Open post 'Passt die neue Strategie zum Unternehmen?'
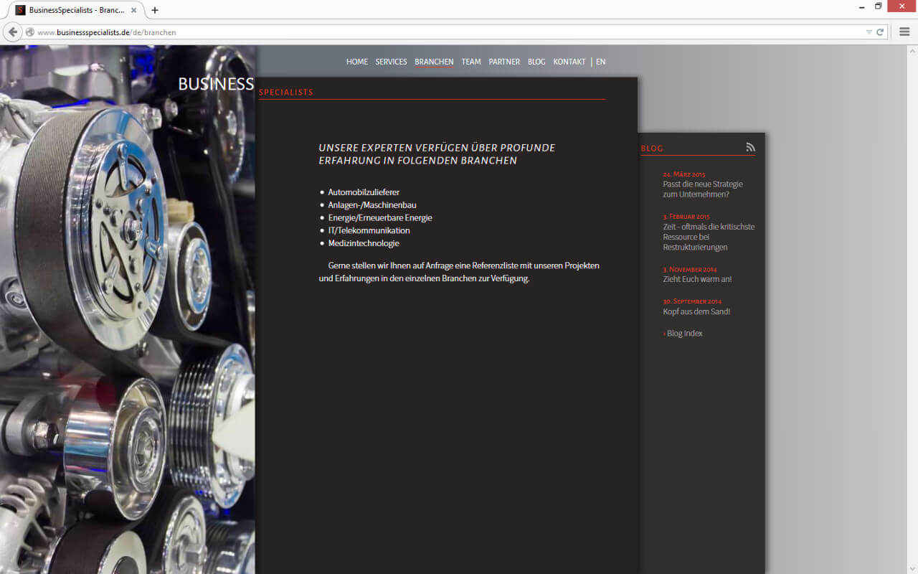The height and width of the screenshot is (574, 918). click(703, 189)
